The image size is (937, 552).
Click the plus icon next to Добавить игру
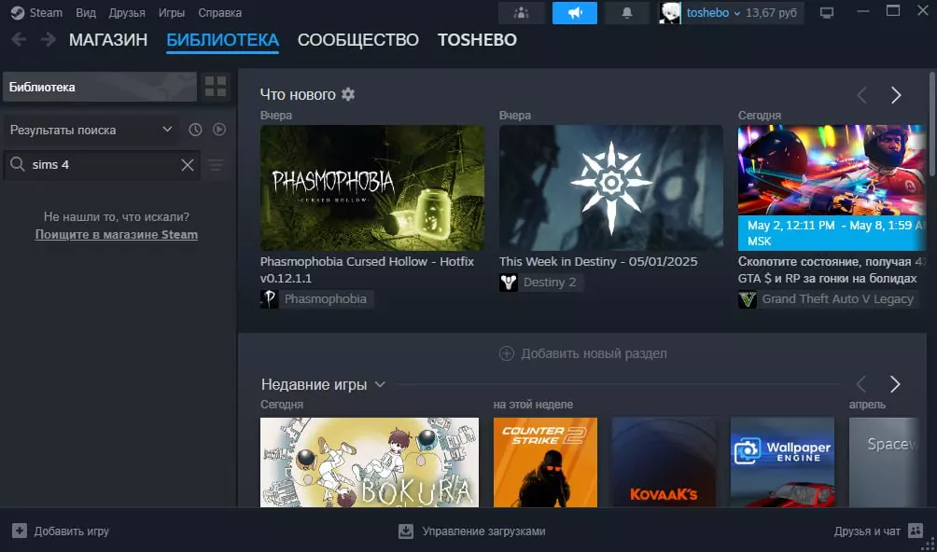click(19, 531)
